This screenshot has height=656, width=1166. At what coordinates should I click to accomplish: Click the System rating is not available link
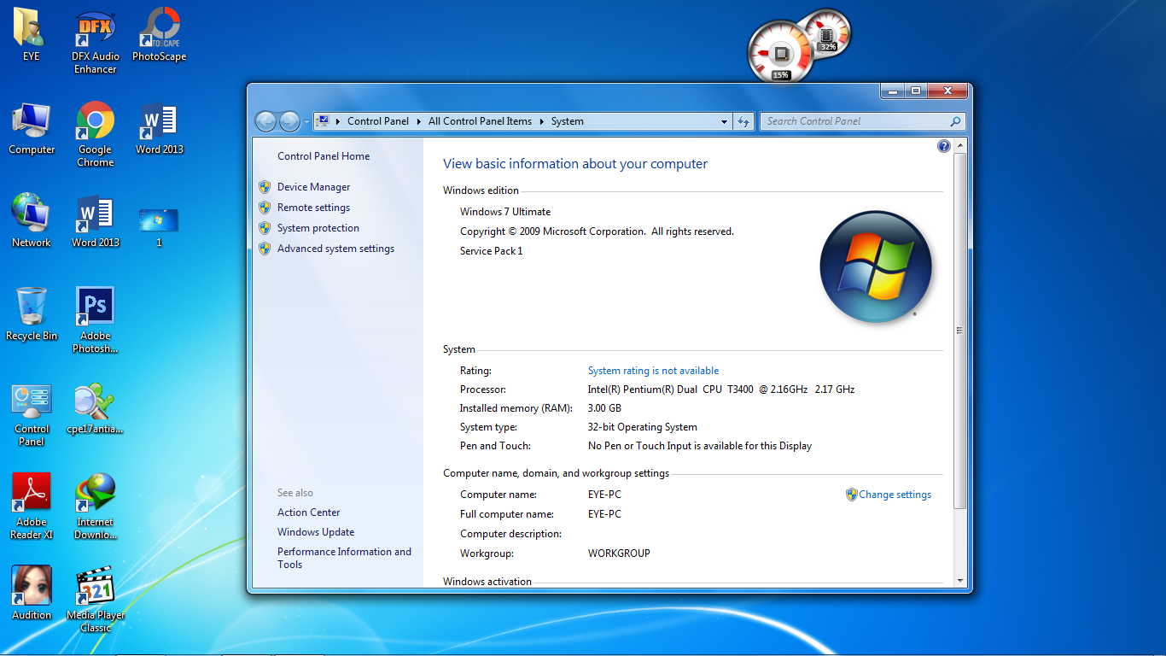click(654, 371)
